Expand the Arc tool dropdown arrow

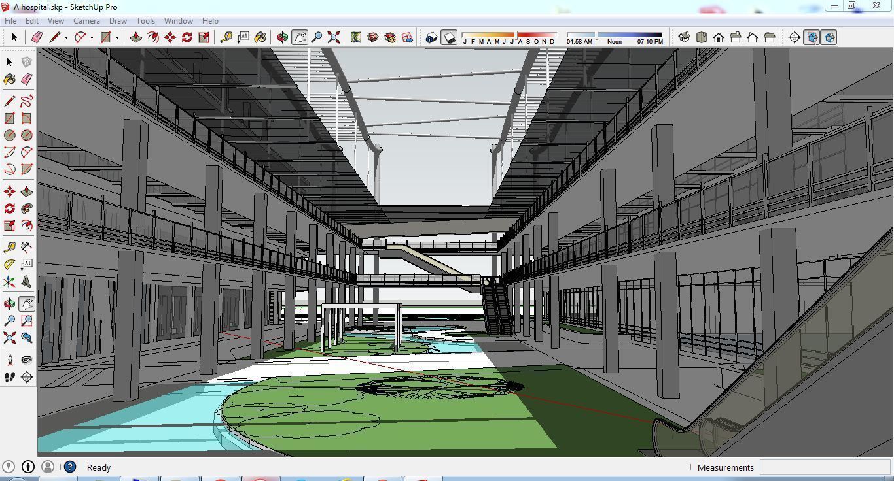(x=92, y=37)
